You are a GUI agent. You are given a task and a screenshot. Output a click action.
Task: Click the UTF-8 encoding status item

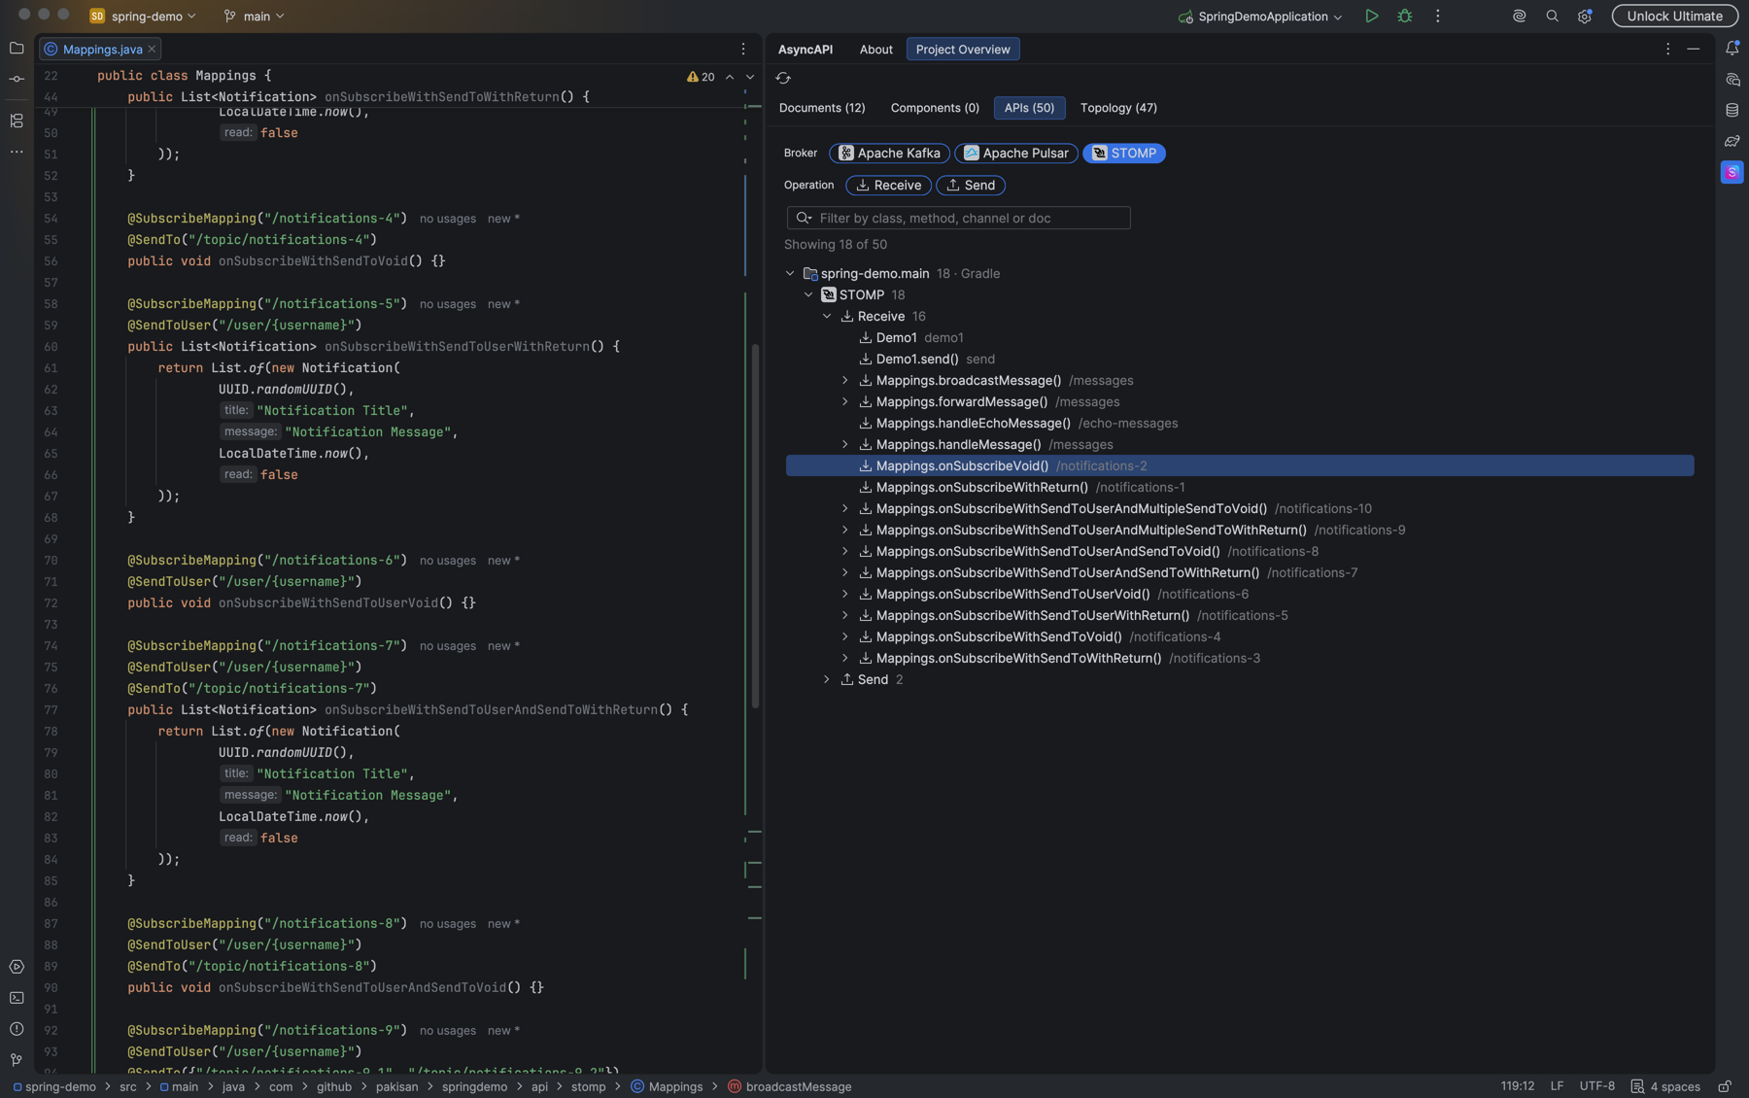(1596, 1086)
